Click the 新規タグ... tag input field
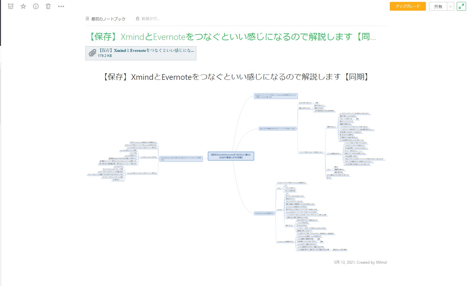 pos(150,19)
